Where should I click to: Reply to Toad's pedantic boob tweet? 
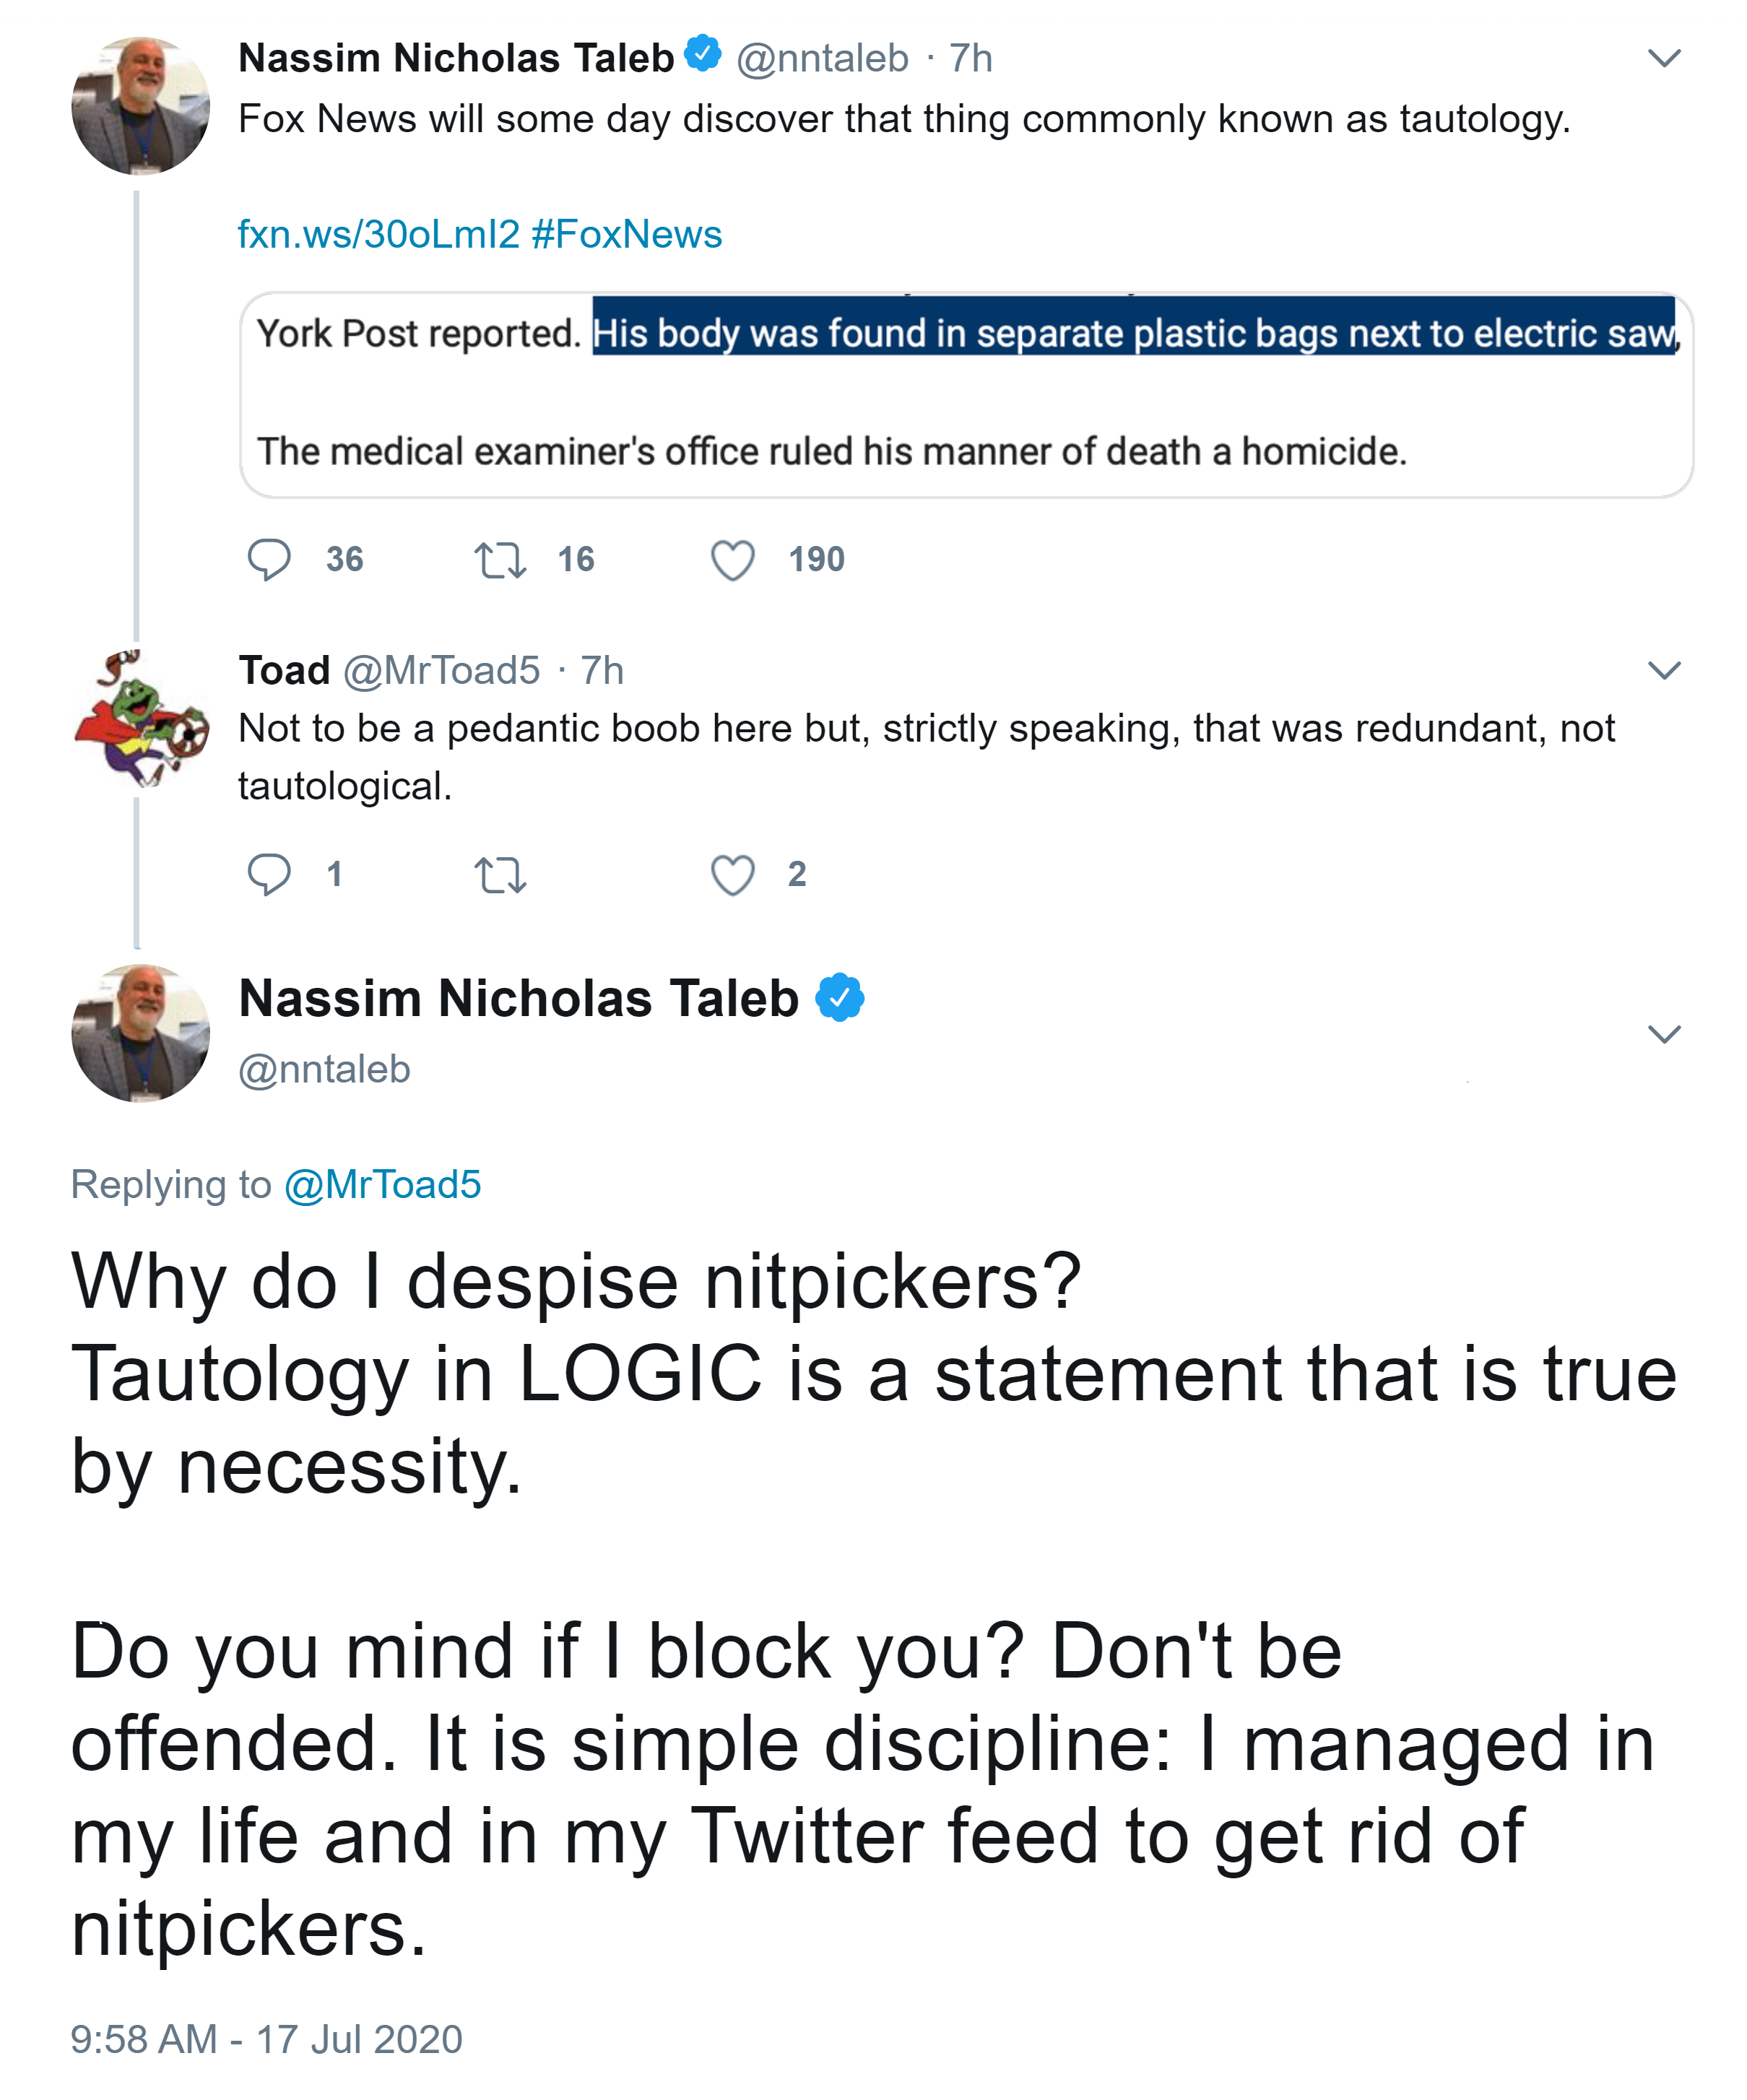click(x=268, y=874)
